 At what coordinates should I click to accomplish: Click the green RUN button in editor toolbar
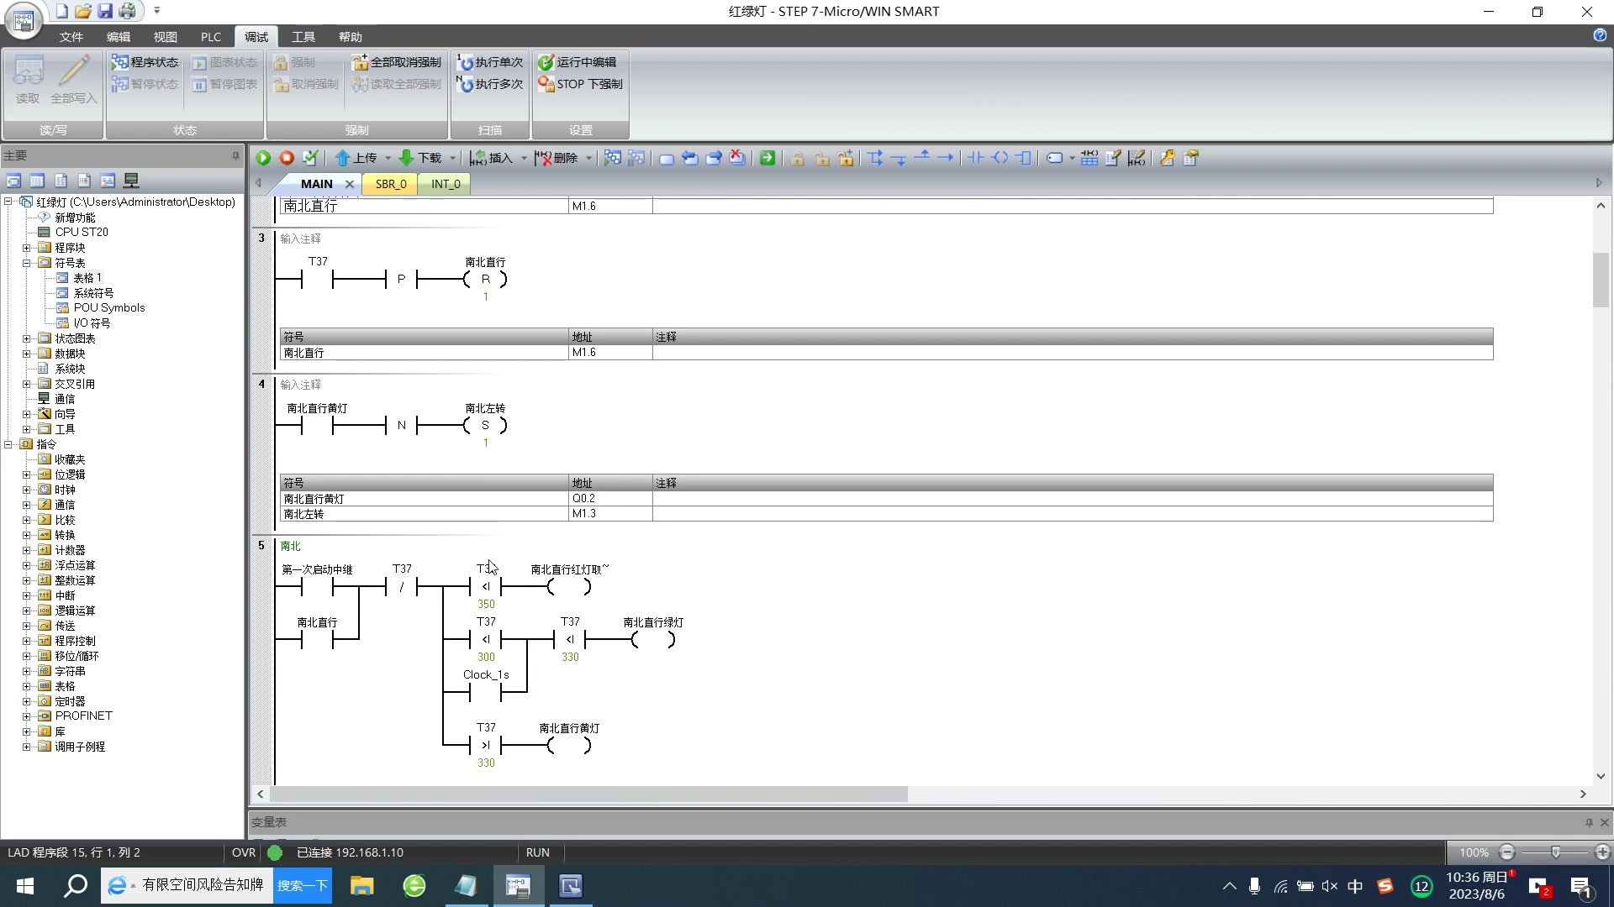[x=263, y=158]
